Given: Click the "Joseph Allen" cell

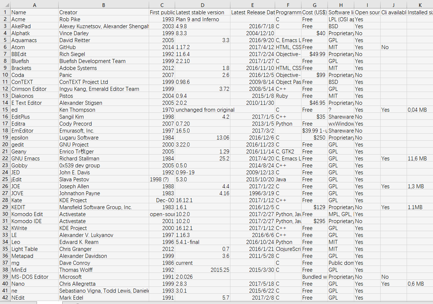Looking at the screenshot, I should [x=104, y=186].
